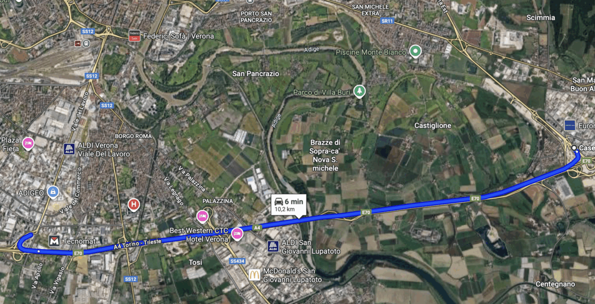595x304 pixels.
Task: Click the ALDI Verona Viale Del Lavoro icon
Action: click(x=69, y=149)
